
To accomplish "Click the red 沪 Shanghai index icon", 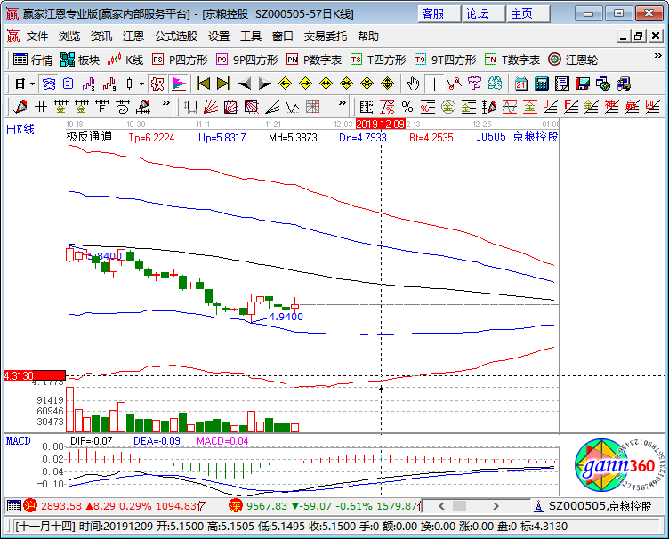I will pyautogui.click(x=30, y=506).
